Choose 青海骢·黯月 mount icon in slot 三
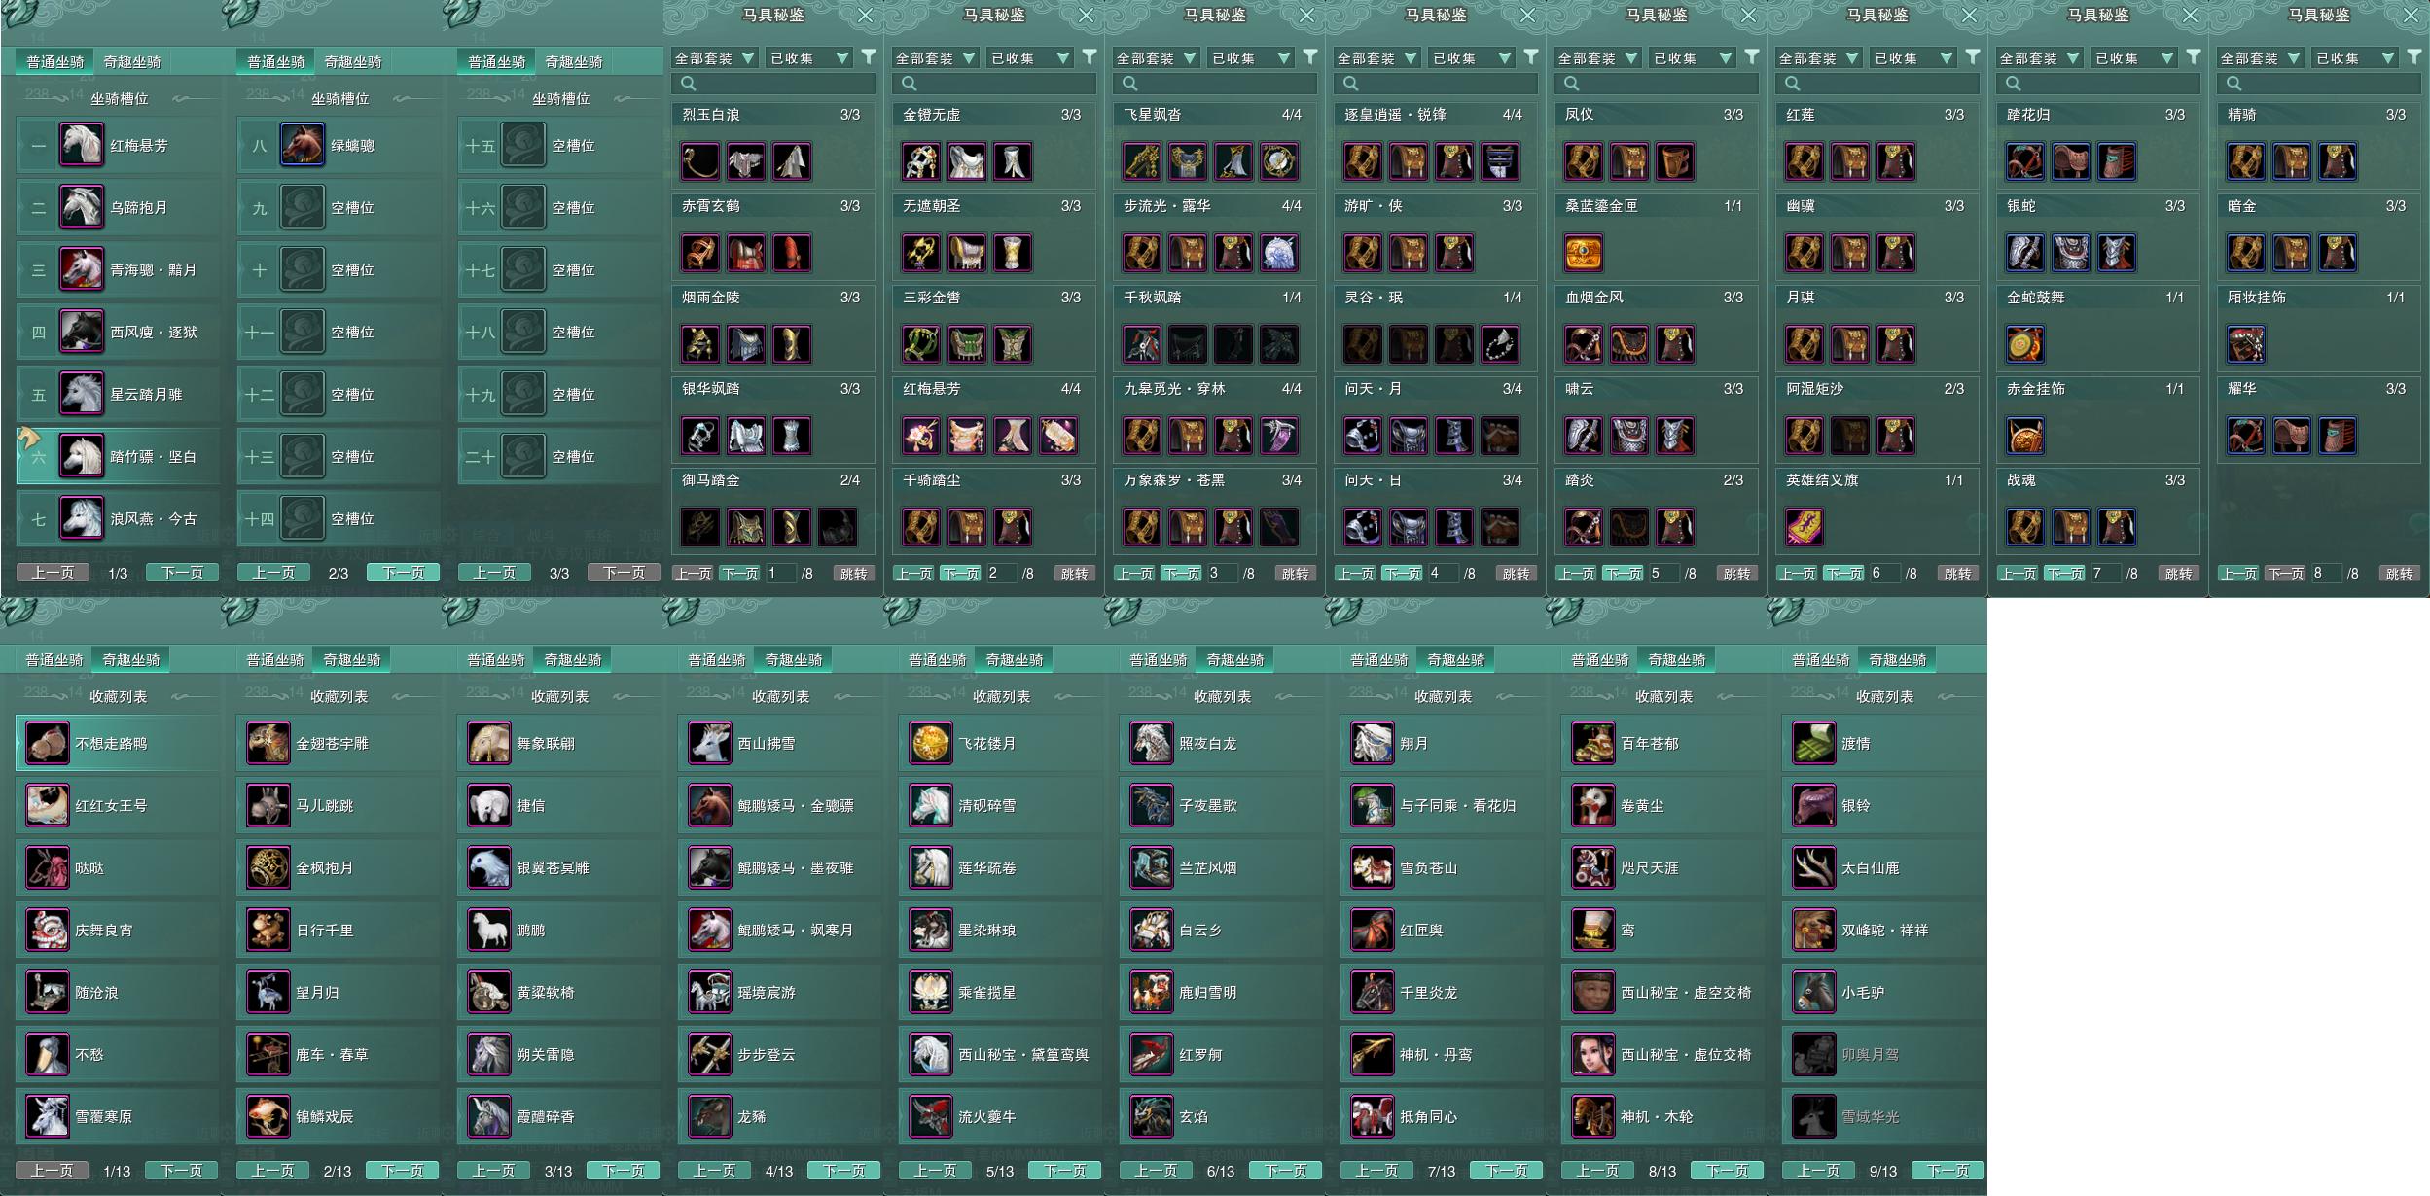This screenshot has width=2430, height=1196. [x=81, y=269]
